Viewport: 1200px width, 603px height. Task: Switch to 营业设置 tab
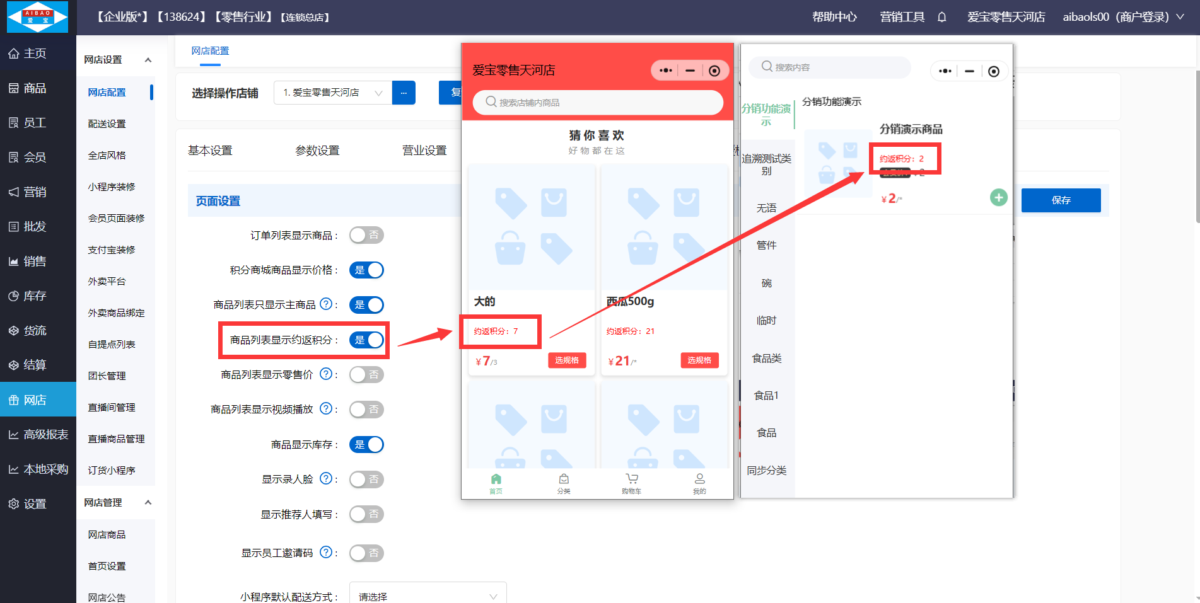pos(424,151)
